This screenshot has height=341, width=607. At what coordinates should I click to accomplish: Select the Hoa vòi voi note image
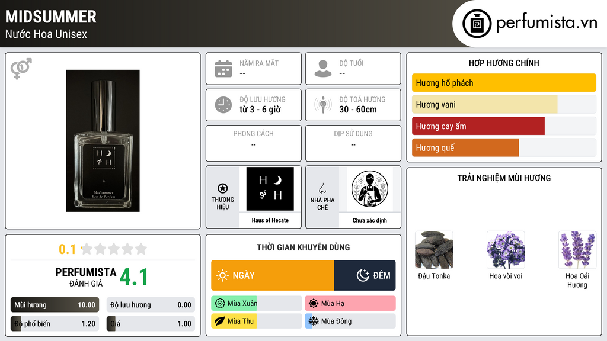tap(506, 250)
